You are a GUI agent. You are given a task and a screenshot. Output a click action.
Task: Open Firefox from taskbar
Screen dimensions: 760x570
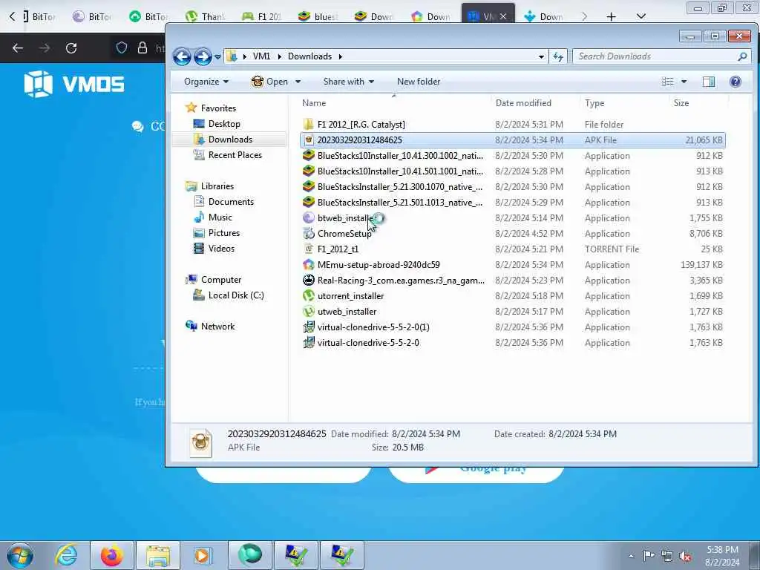tap(111, 555)
